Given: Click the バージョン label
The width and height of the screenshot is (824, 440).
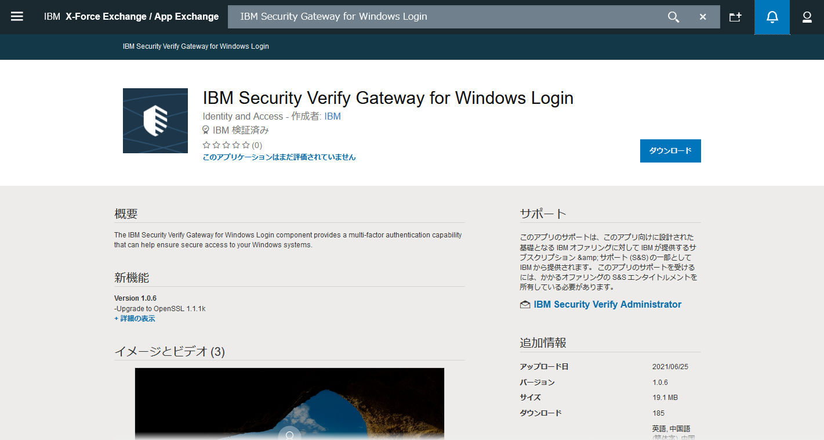Looking at the screenshot, I should [x=538, y=383].
